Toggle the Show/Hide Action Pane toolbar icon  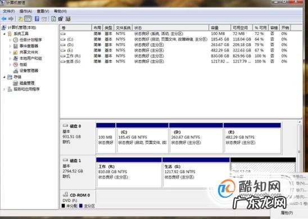(x=44, y=19)
